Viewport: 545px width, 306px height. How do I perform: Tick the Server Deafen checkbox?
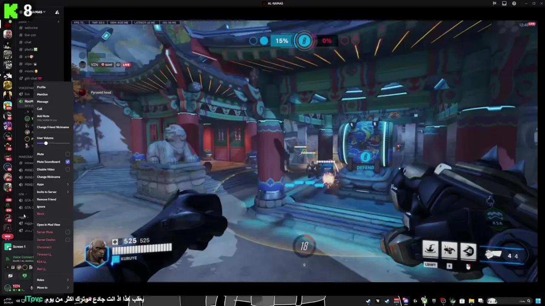click(x=68, y=240)
